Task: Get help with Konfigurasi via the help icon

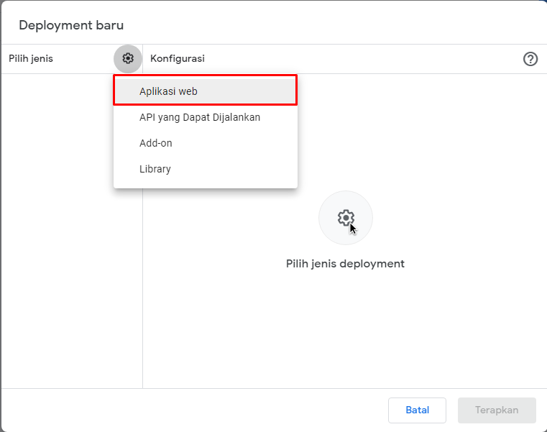Action: click(530, 59)
